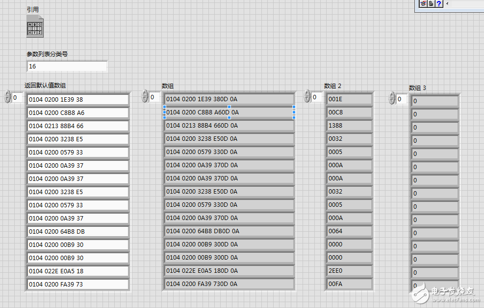Click indicator 0104 0200 1E39 380D 0A
484x308 pixels.
(x=229, y=99)
